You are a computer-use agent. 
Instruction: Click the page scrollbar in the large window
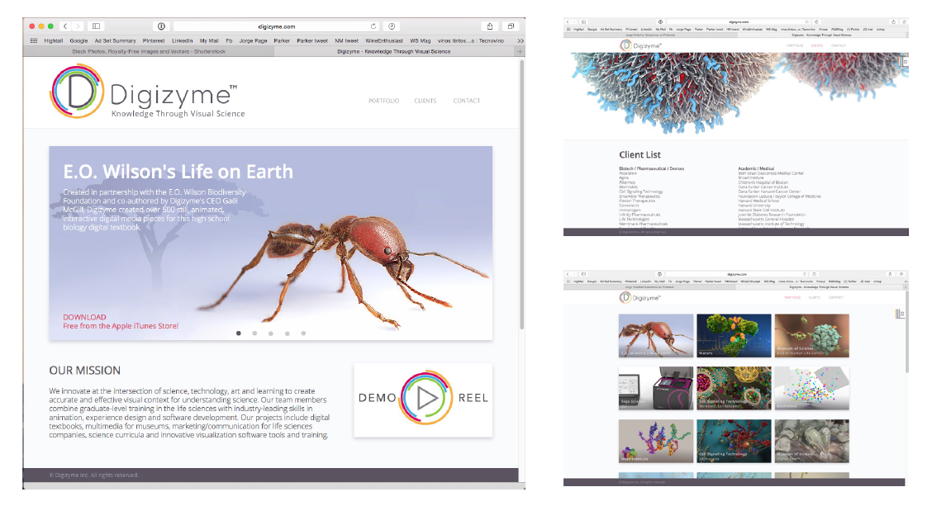(x=522, y=194)
